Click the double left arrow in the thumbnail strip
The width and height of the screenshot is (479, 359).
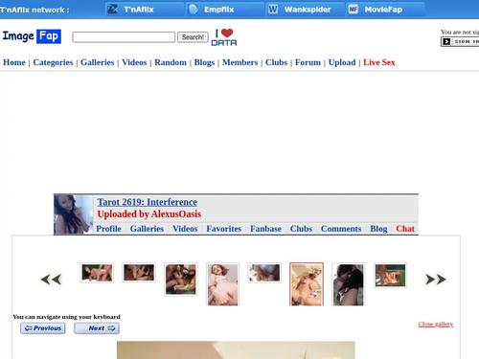[x=51, y=280]
